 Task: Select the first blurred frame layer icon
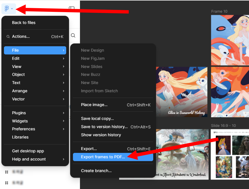click(7, 172)
